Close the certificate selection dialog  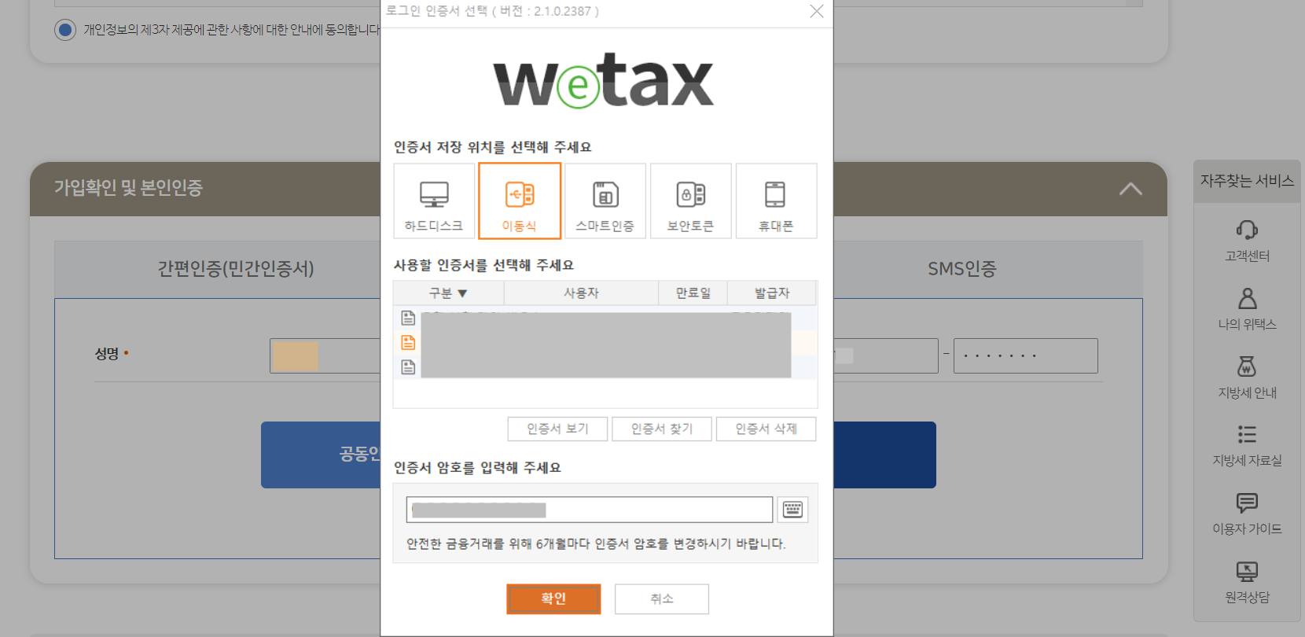pyautogui.click(x=817, y=11)
